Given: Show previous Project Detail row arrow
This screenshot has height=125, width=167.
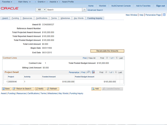Looking at the screenshot, I should [x=106, y=72].
